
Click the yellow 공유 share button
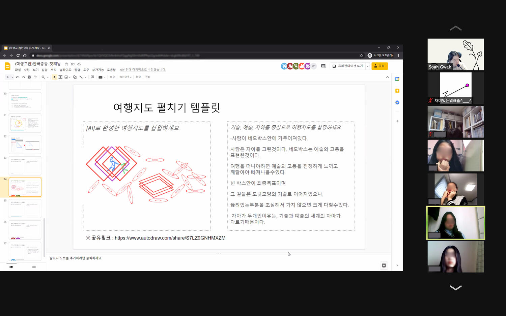(x=379, y=66)
